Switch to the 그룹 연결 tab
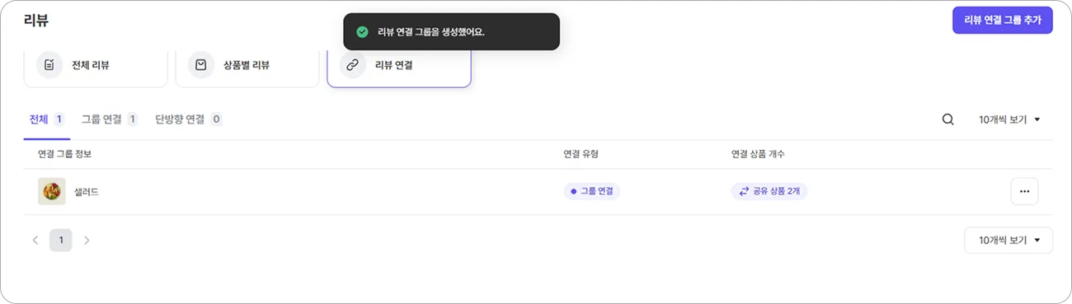 pyautogui.click(x=110, y=119)
